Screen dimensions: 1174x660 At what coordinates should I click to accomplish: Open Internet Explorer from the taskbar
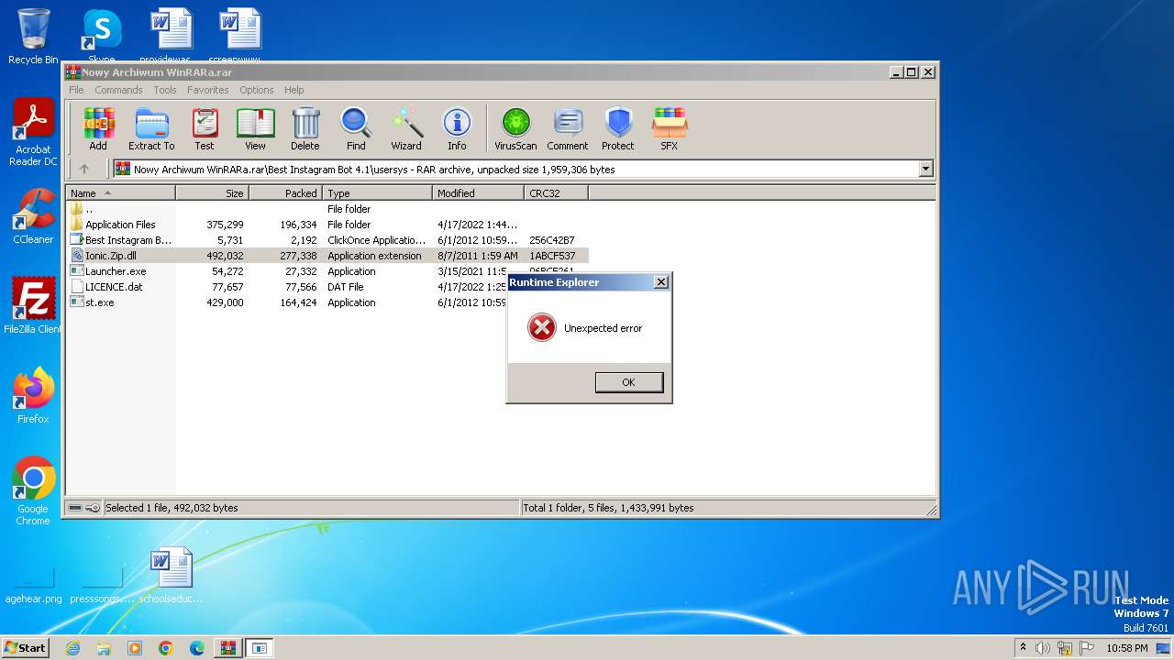[72, 648]
